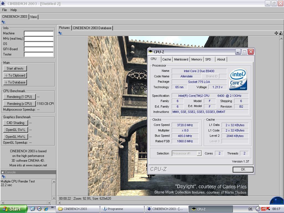Run the Rendering (x CPU) benchmark

[x=19, y=104]
